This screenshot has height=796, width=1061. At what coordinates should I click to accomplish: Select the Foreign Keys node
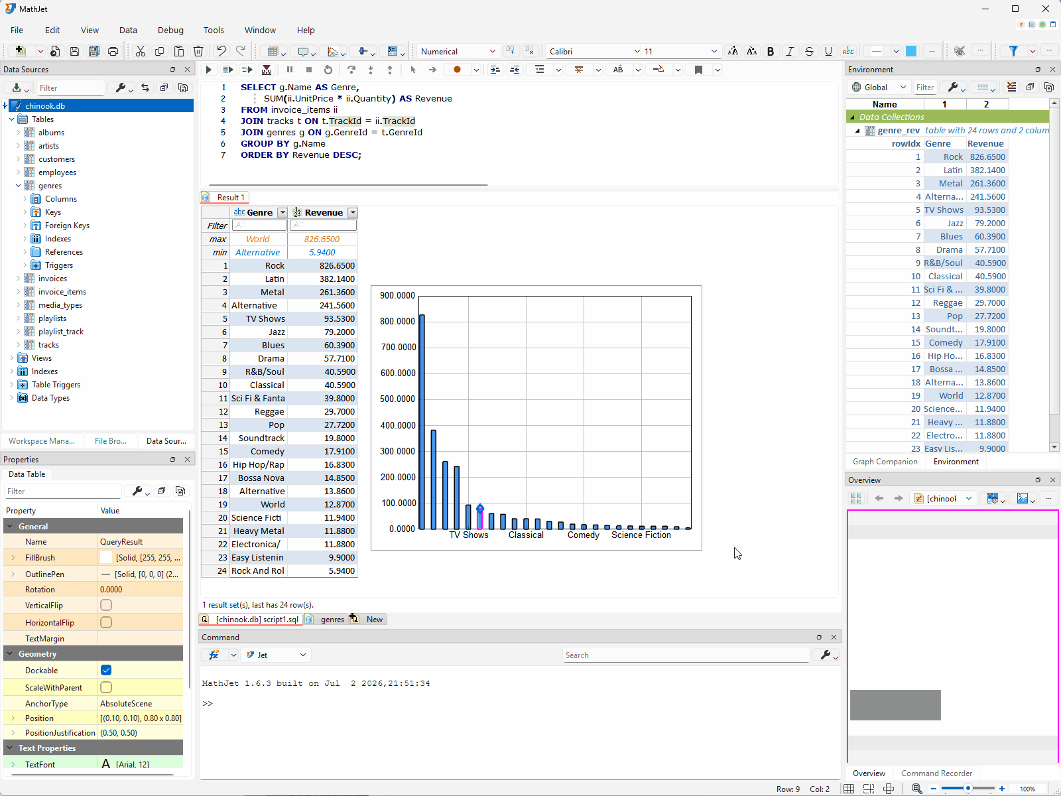[67, 226]
